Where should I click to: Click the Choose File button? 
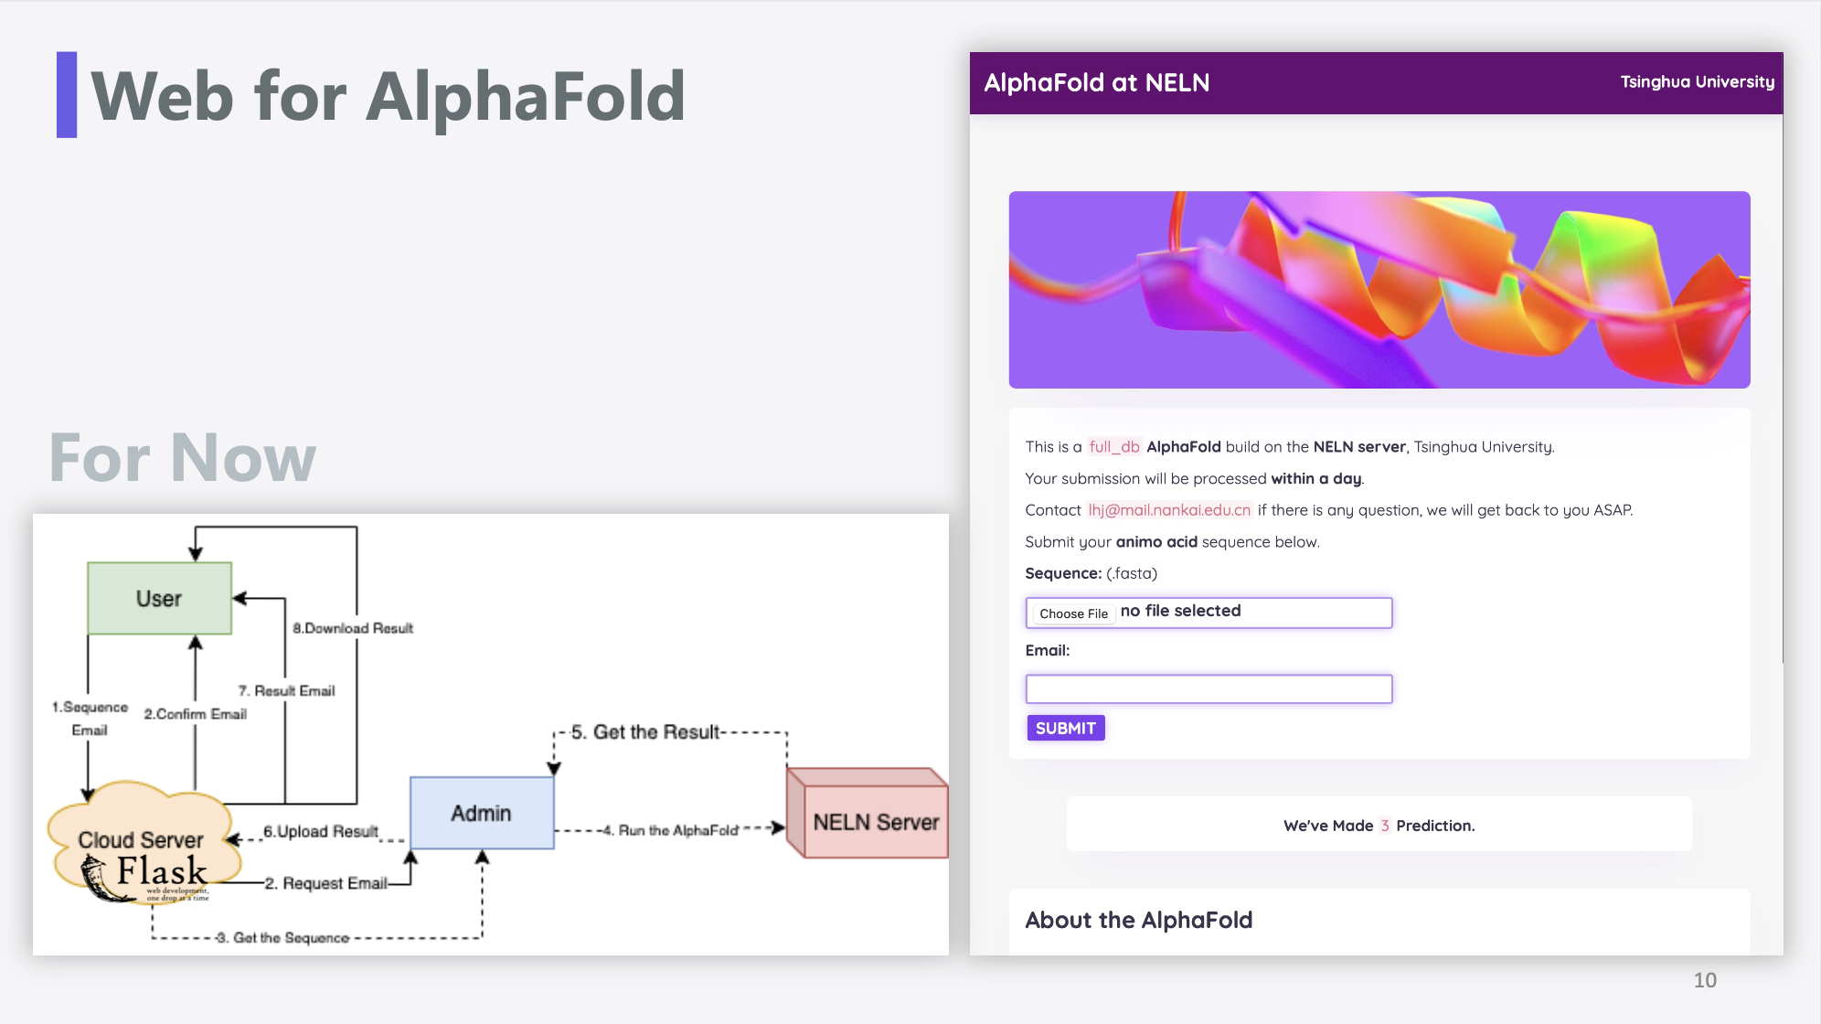(x=1073, y=613)
